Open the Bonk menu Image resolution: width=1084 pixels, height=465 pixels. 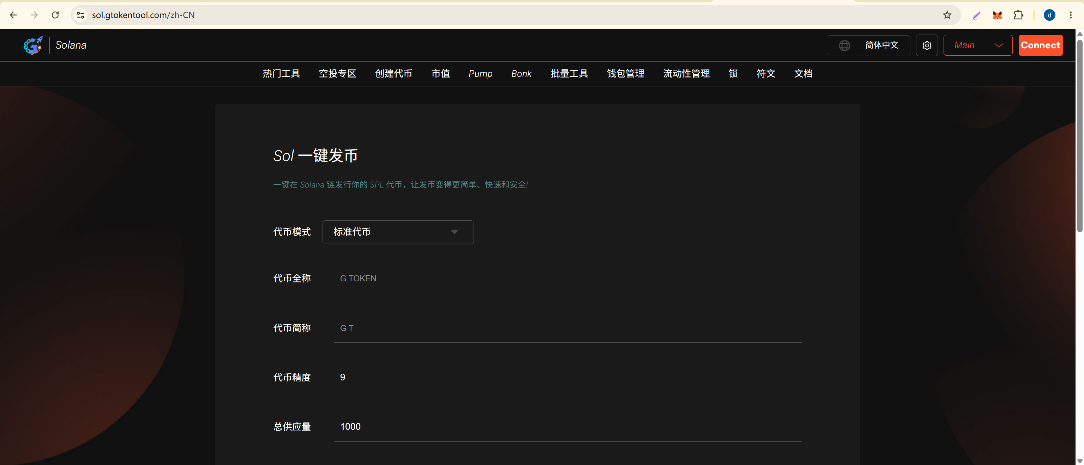click(522, 74)
